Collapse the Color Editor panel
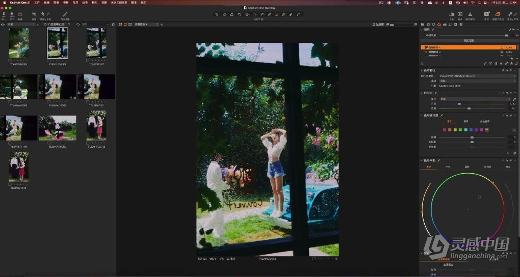 tap(421, 116)
